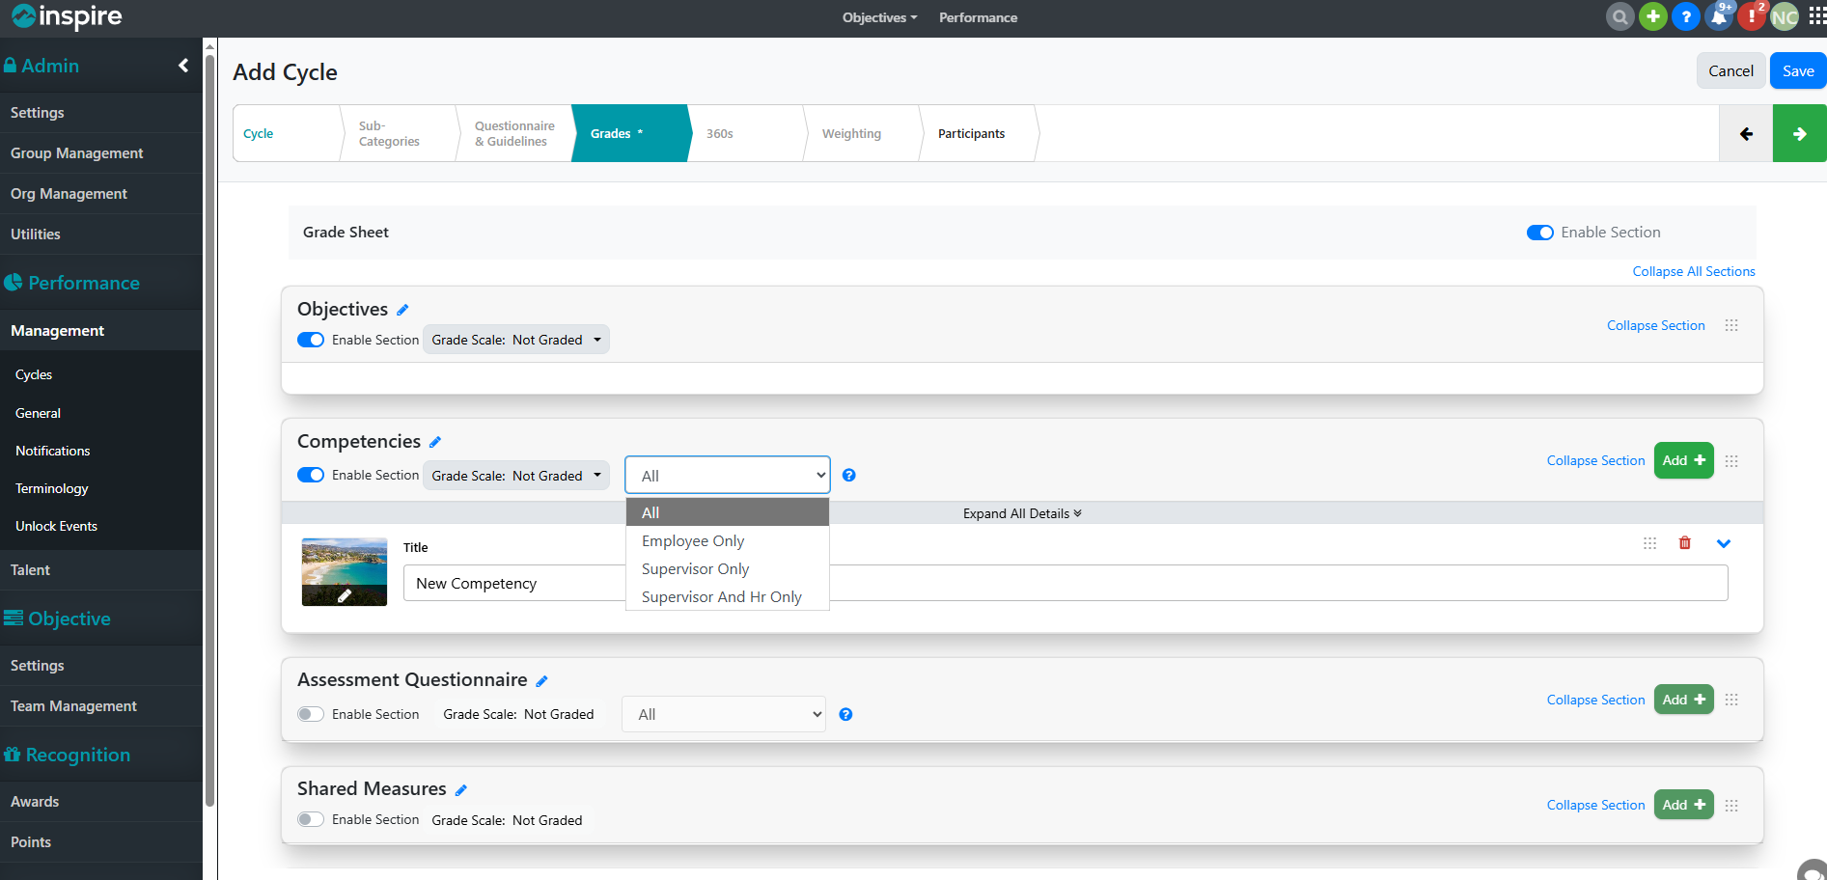
Task: Select Supervisor Only from dropdown list
Action: pyautogui.click(x=695, y=569)
